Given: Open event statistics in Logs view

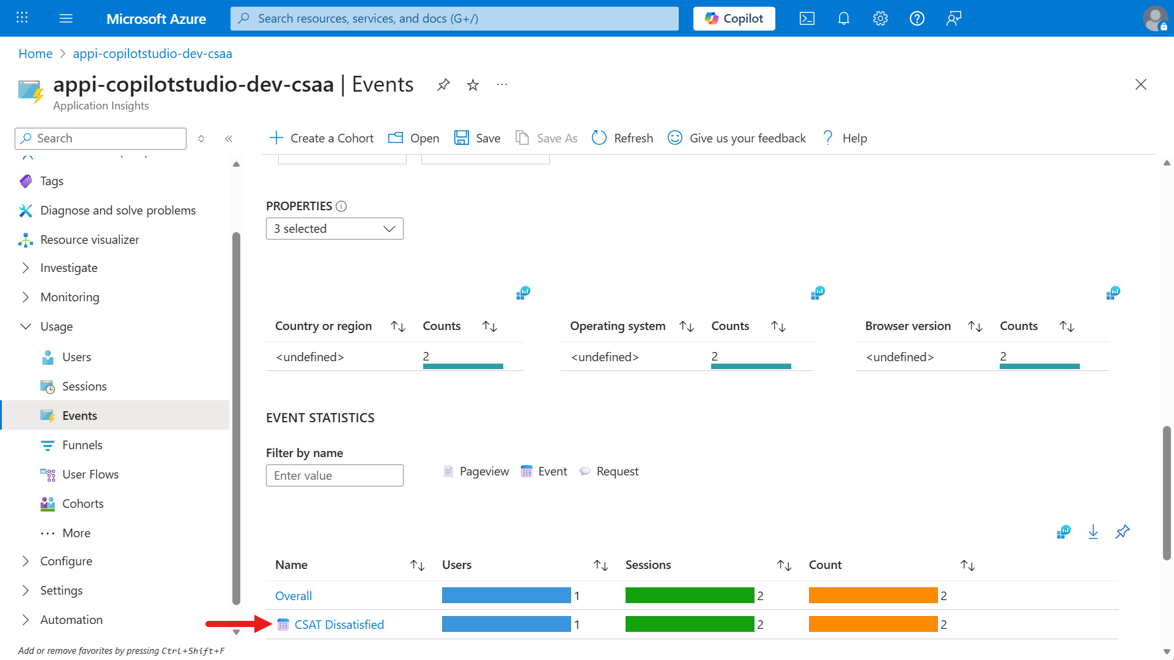Looking at the screenshot, I should [1064, 532].
